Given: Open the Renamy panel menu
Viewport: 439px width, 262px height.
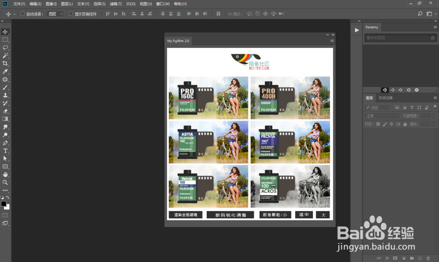Looking at the screenshot, I should tap(435, 27).
